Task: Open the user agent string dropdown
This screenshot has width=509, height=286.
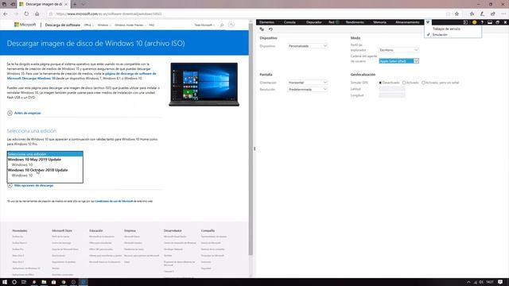Action: [x=398, y=61]
